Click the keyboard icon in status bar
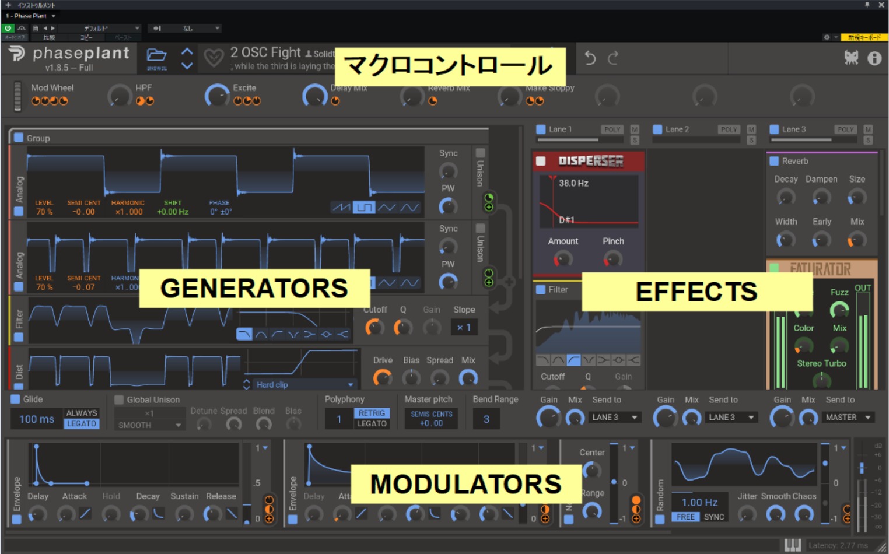This screenshot has width=889, height=554. tap(792, 545)
